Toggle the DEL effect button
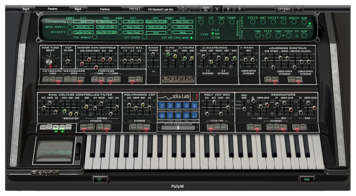Image resolution: width=356 pixels, height=196 pixels. (56, 127)
